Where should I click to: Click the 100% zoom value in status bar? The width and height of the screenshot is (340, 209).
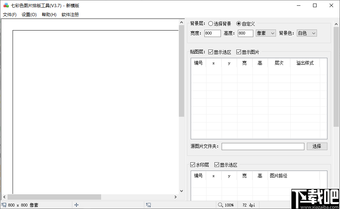coord(229,205)
